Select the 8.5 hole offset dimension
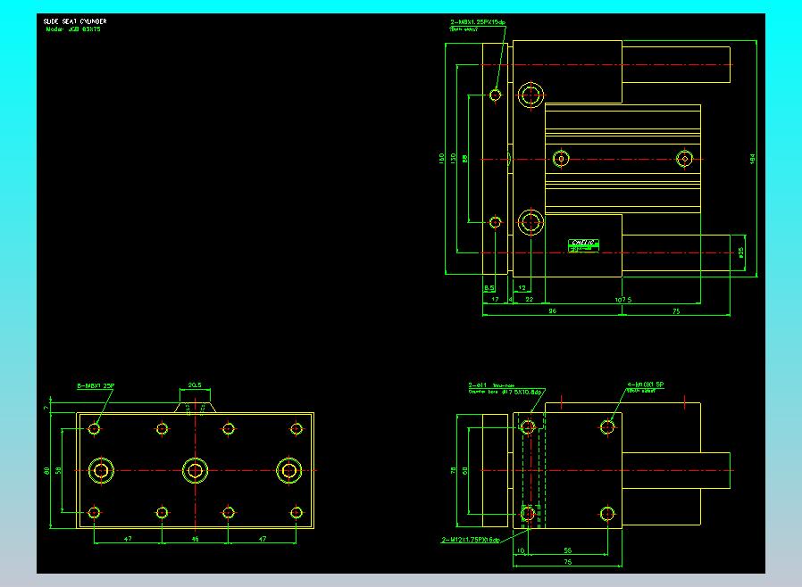Viewport: 802px width, 587px height. tap(489, 288)
